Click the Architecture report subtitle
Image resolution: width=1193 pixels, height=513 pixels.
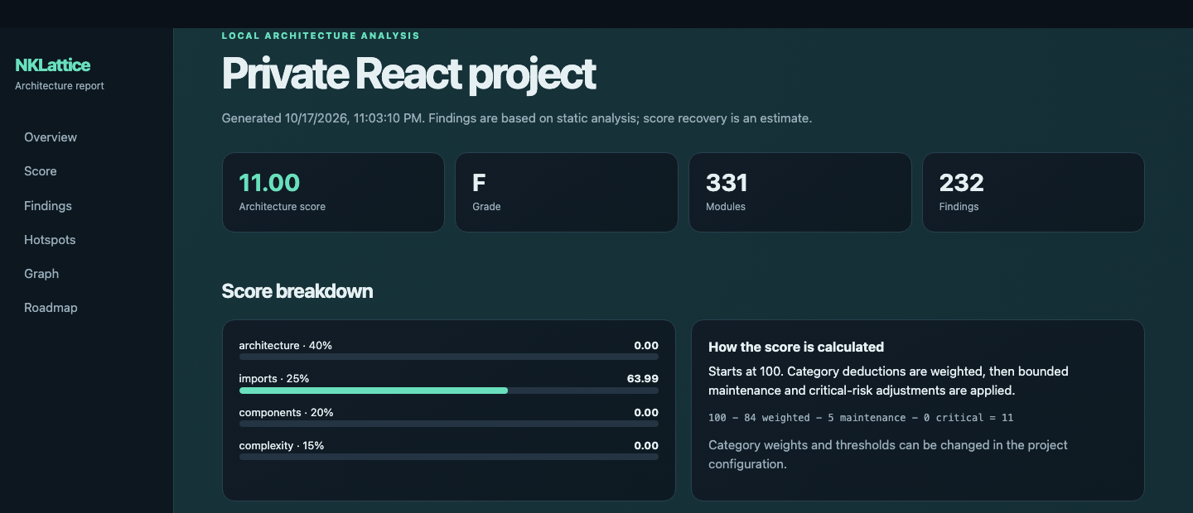tap(60, 86)
